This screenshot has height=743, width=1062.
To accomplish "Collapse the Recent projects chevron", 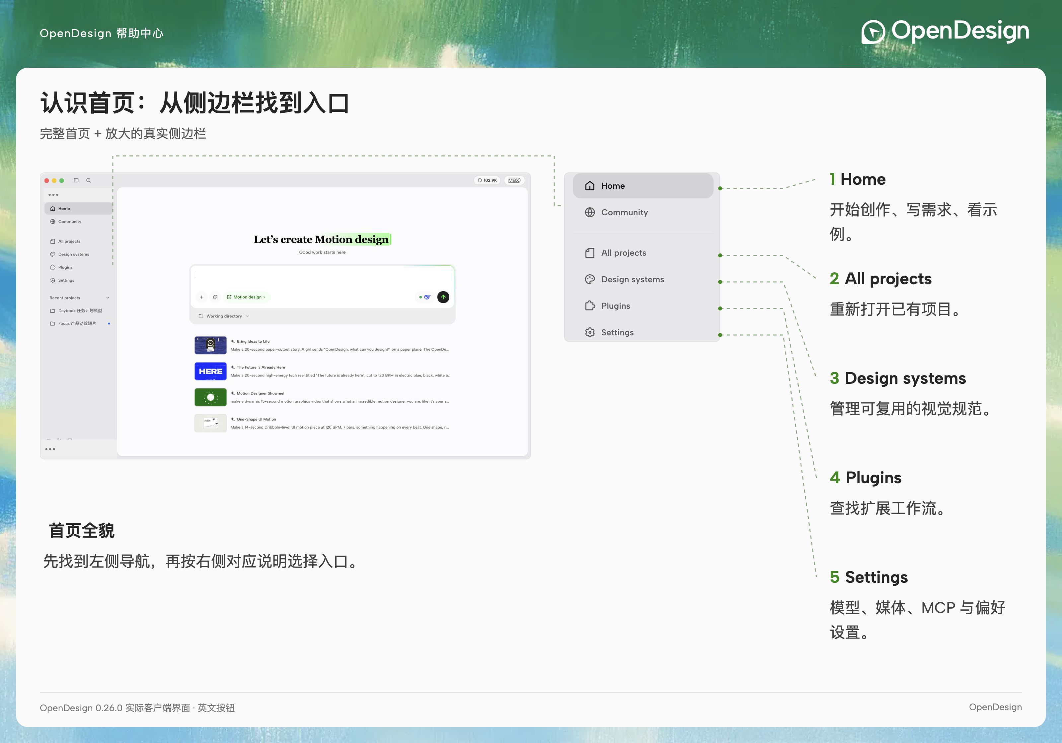I will pos(108,298).
